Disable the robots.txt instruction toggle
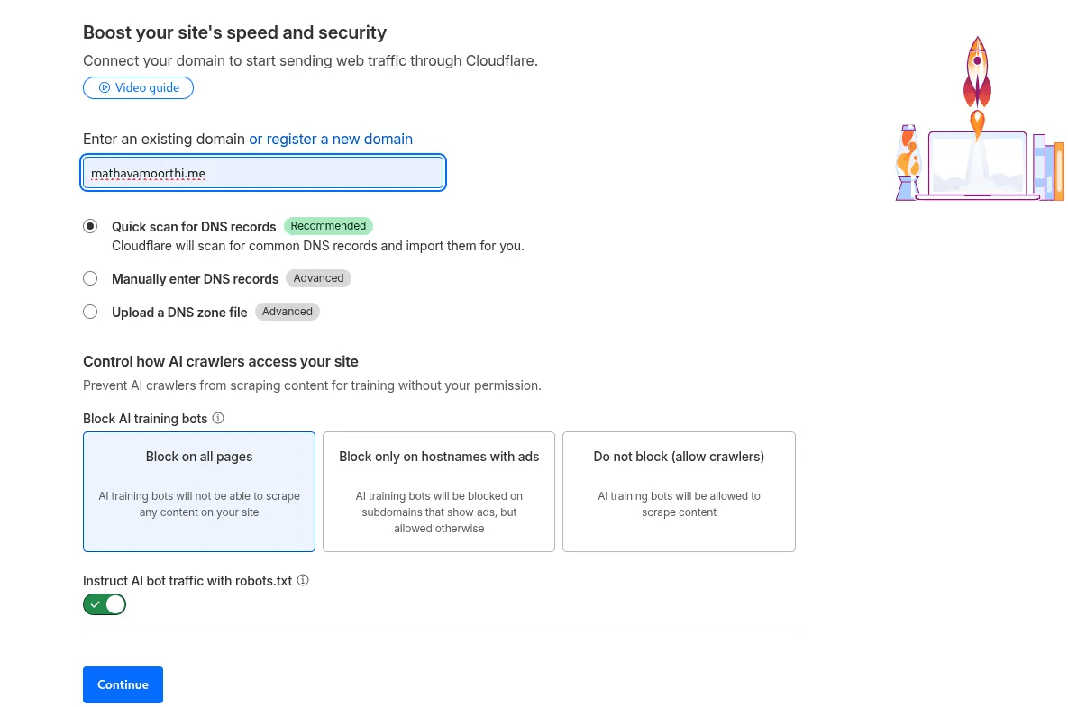Viewport: 1068px width, 707px height. pos(105,604)
